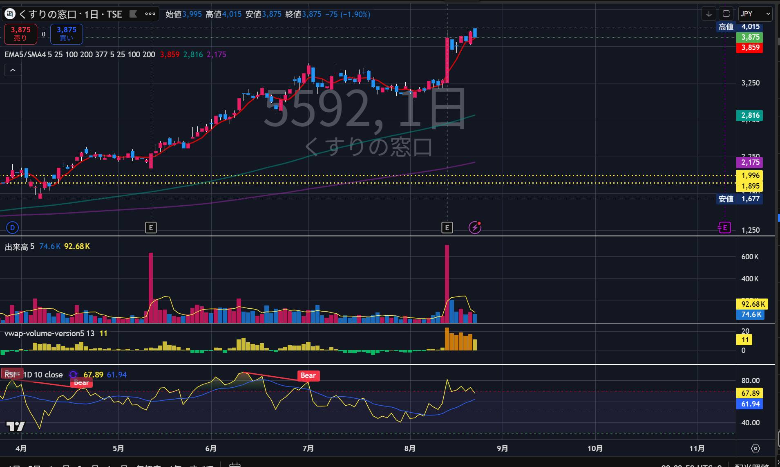Click the flag icon beside TSE
Viewport: 780px width, 467px height.
pos(133,14)
